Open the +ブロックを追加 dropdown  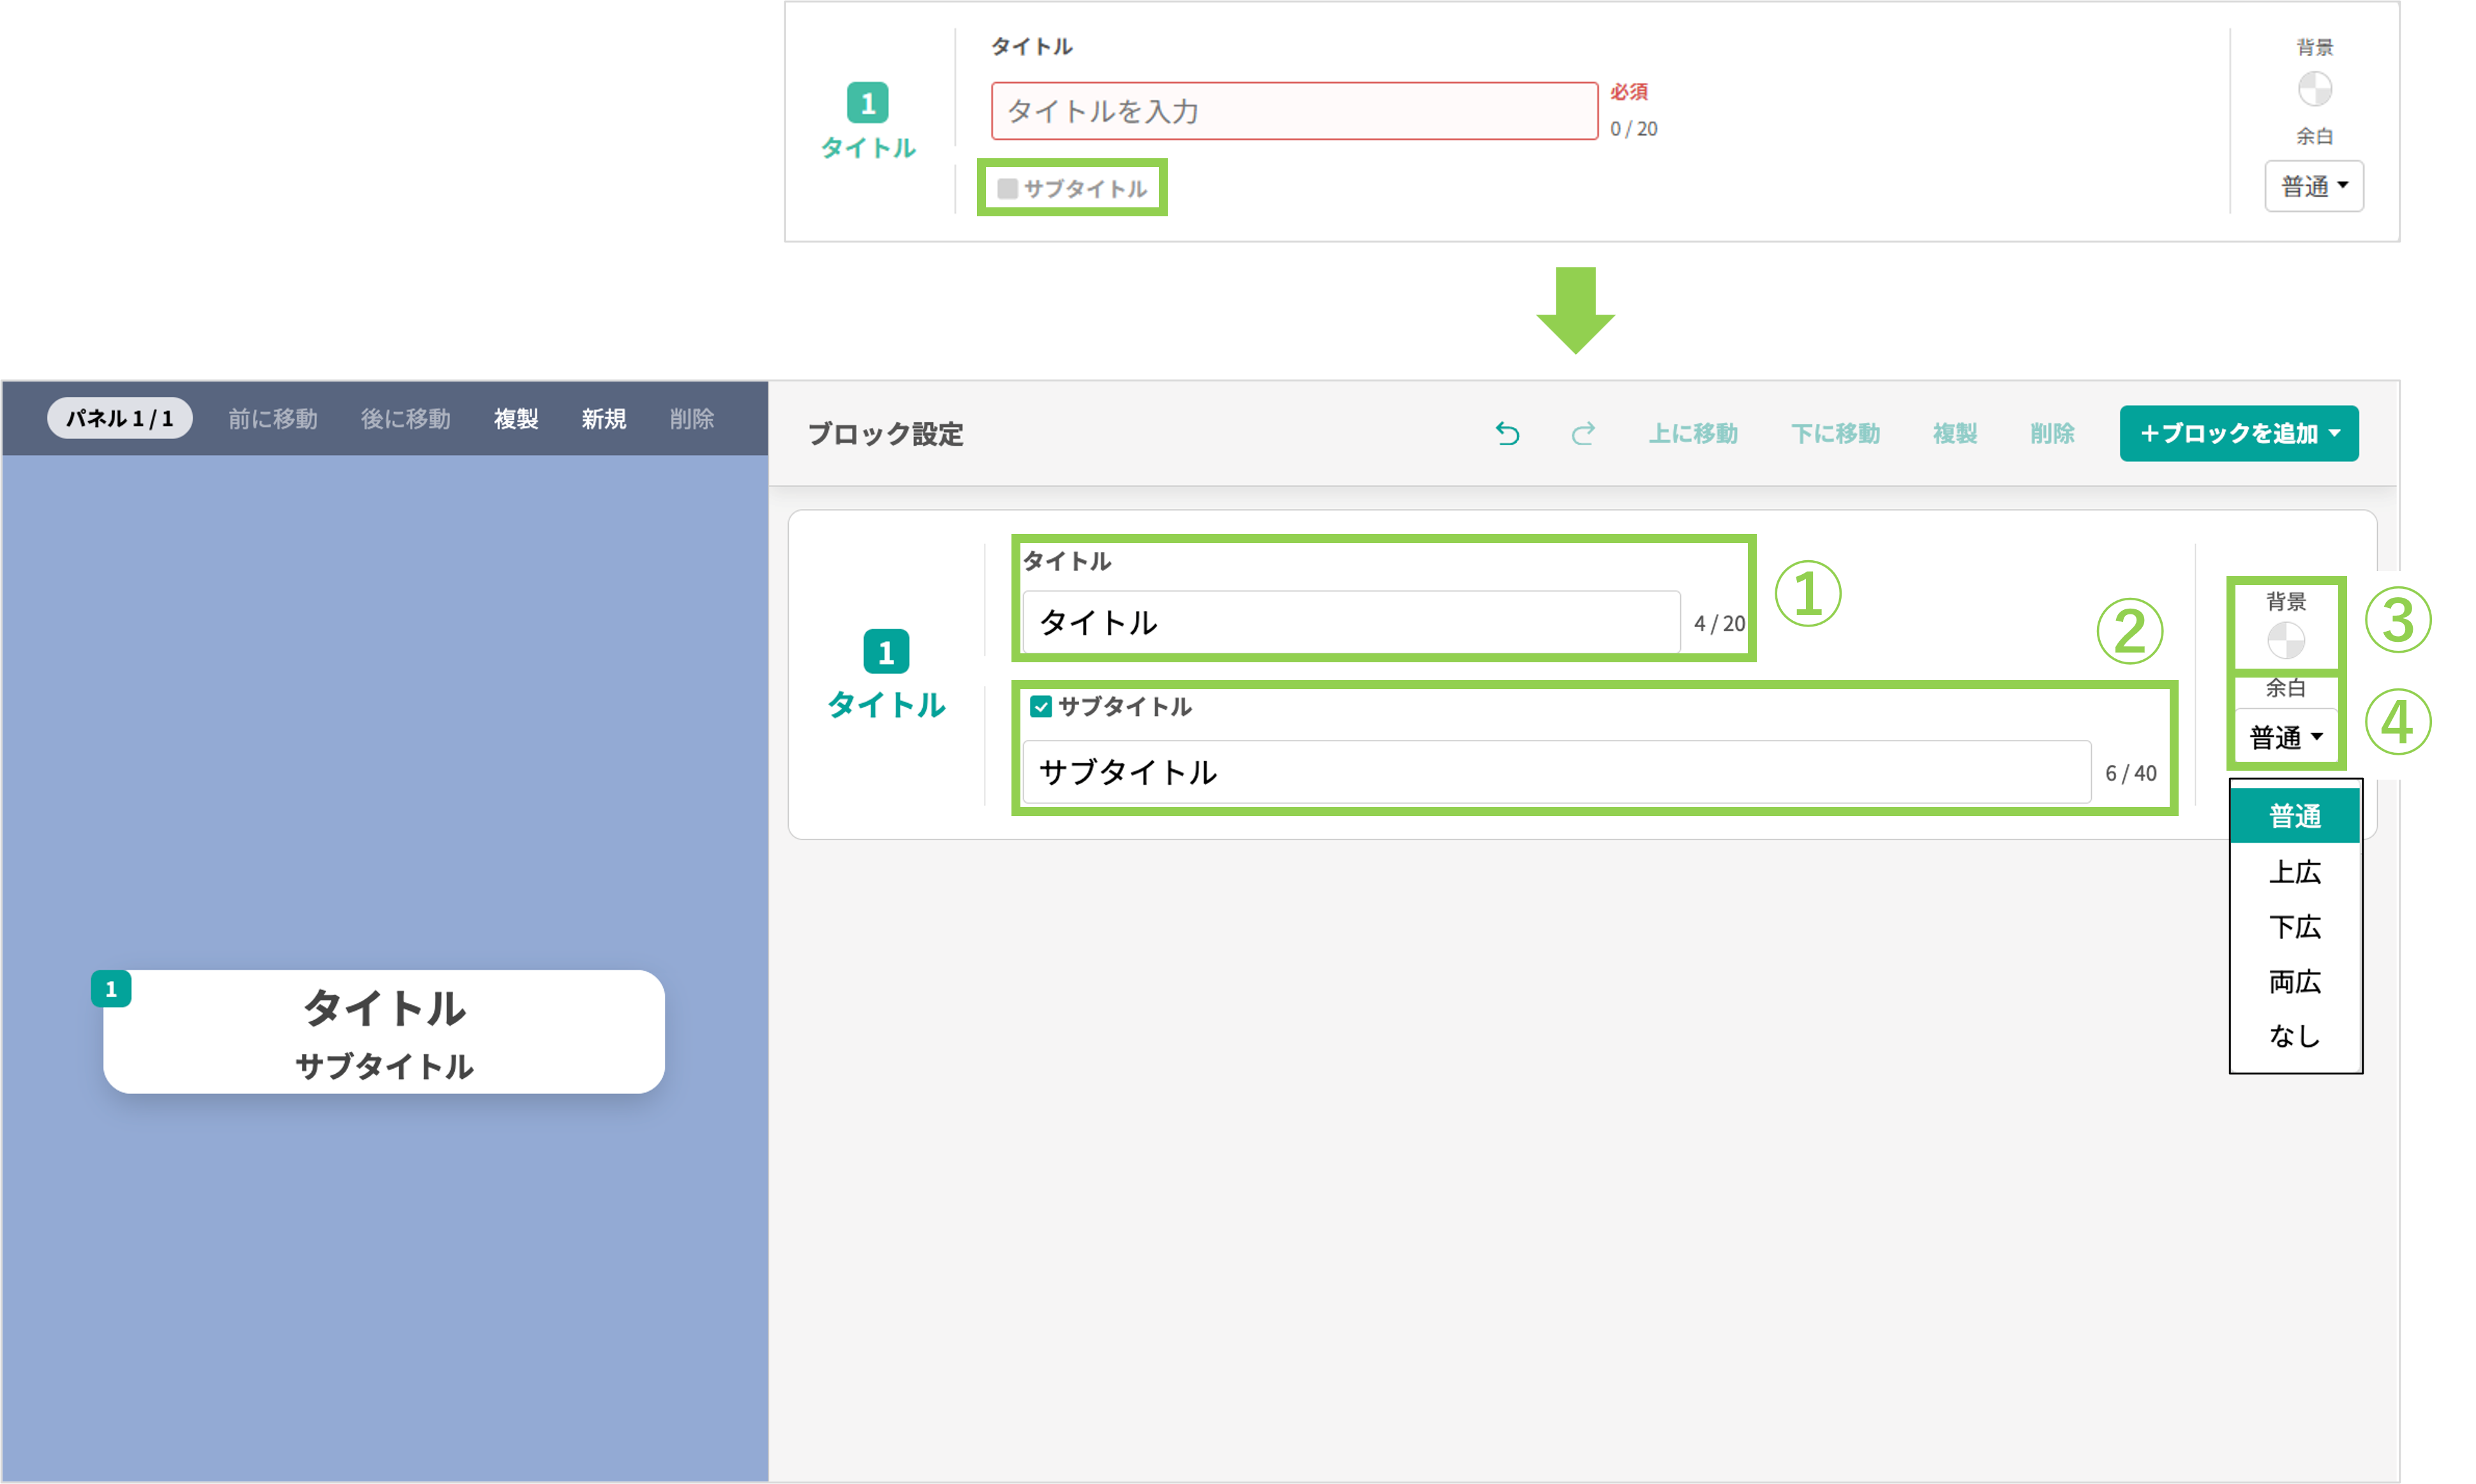tap(2238, 433)
